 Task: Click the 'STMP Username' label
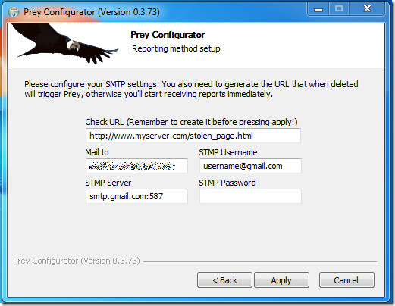[228, 152]
